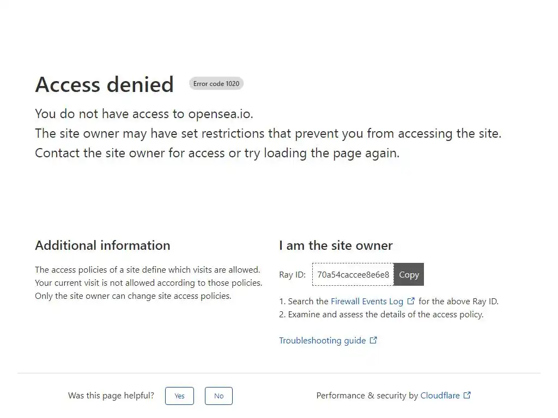Click the Ray ID value field

(x=353, y=274)
